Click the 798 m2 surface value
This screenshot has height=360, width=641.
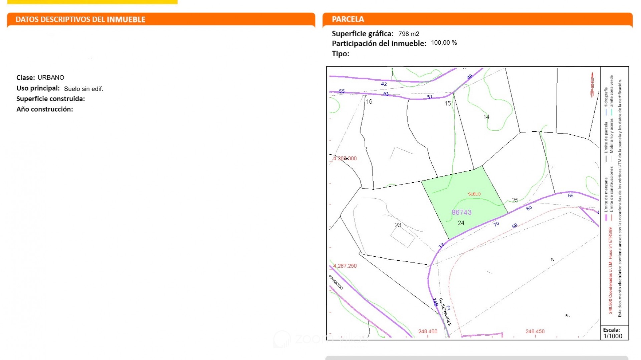point(409,34)
